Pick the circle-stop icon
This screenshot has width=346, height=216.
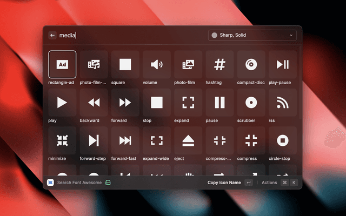coord(282,140)
